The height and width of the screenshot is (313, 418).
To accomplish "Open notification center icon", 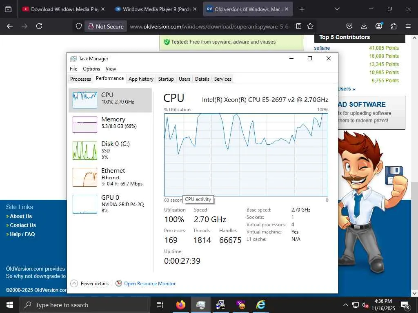I will tap(405, 305).
